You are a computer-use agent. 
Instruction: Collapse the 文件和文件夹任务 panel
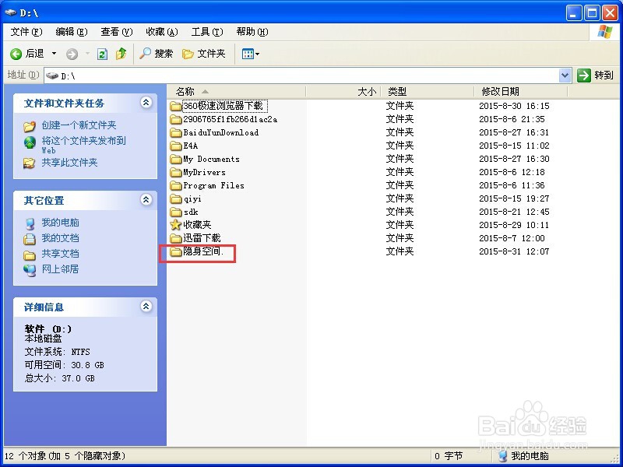click(146, 103)
